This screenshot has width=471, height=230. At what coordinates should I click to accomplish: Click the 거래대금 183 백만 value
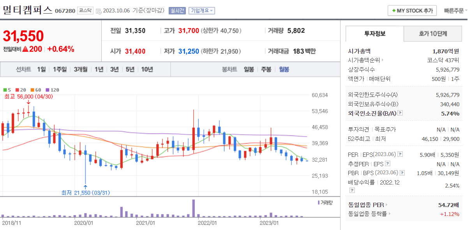(x=305, y=51)
